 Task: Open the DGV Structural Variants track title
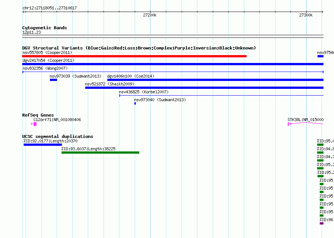coord(139,48)
